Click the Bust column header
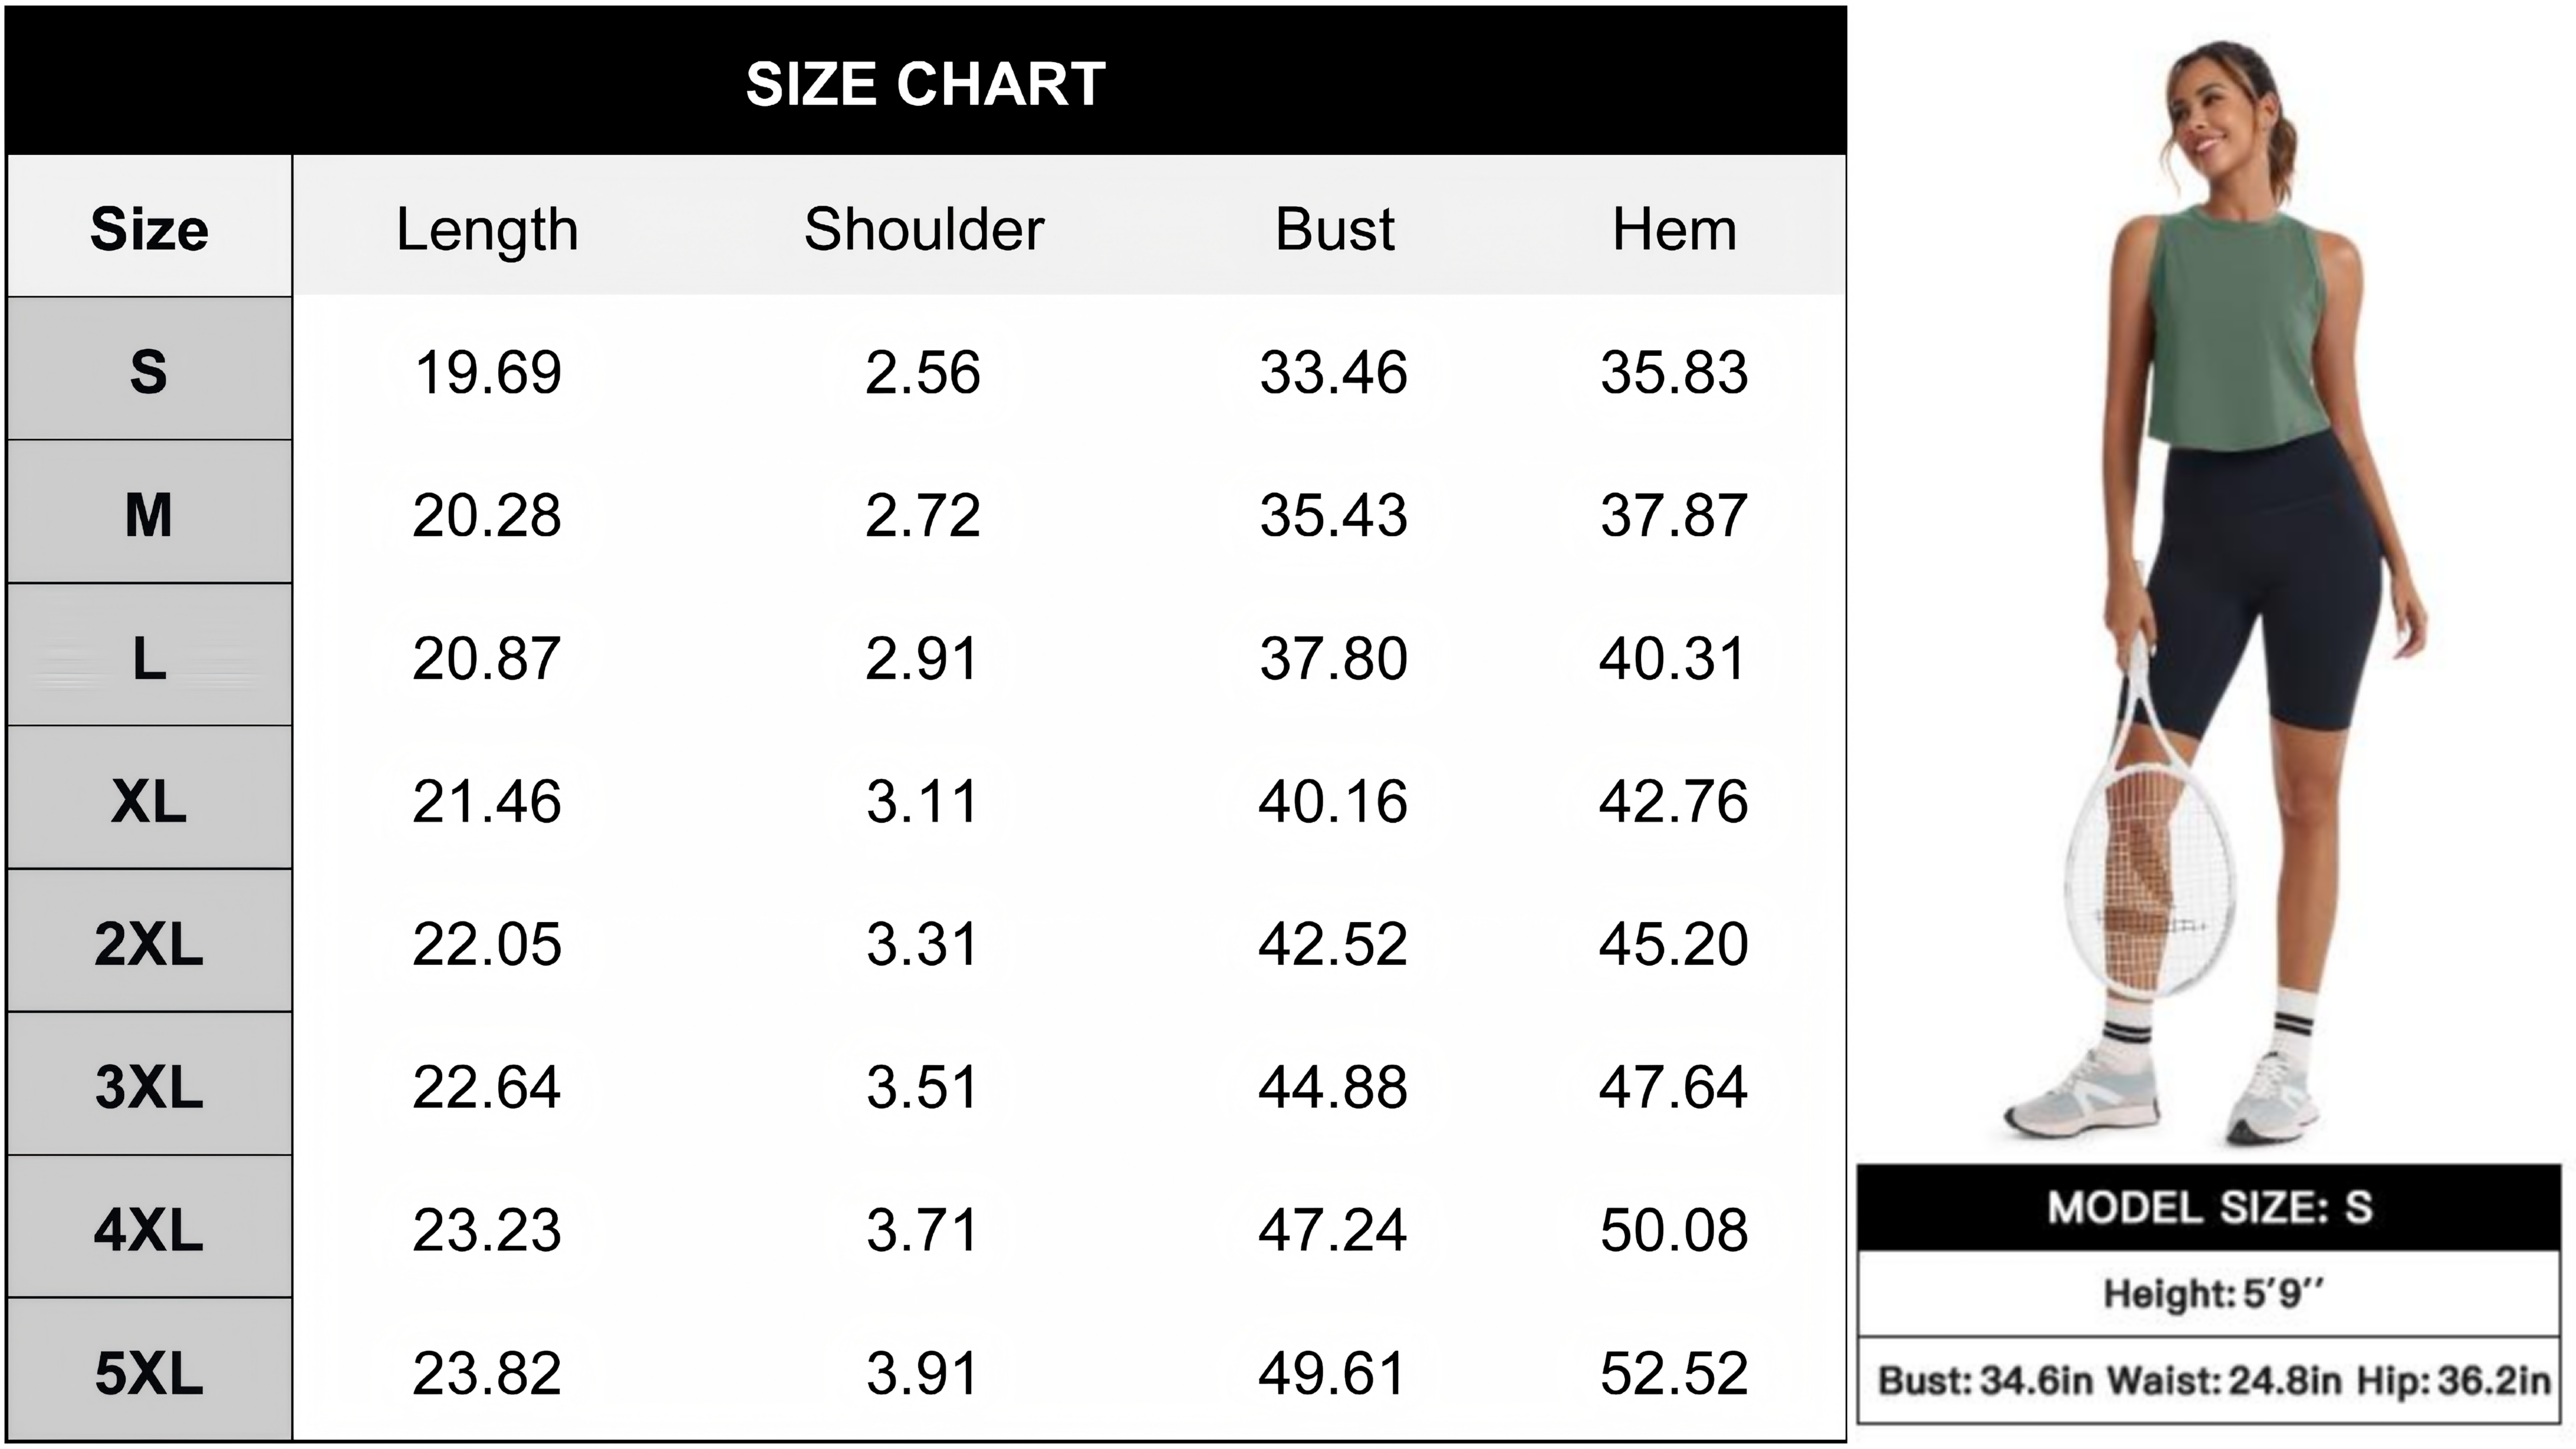This screenshot has height=1449, width=2576. 1334,229
